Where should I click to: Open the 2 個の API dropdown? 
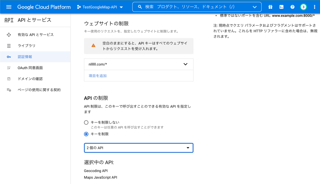pyautogui.click(x=138, y=148)
